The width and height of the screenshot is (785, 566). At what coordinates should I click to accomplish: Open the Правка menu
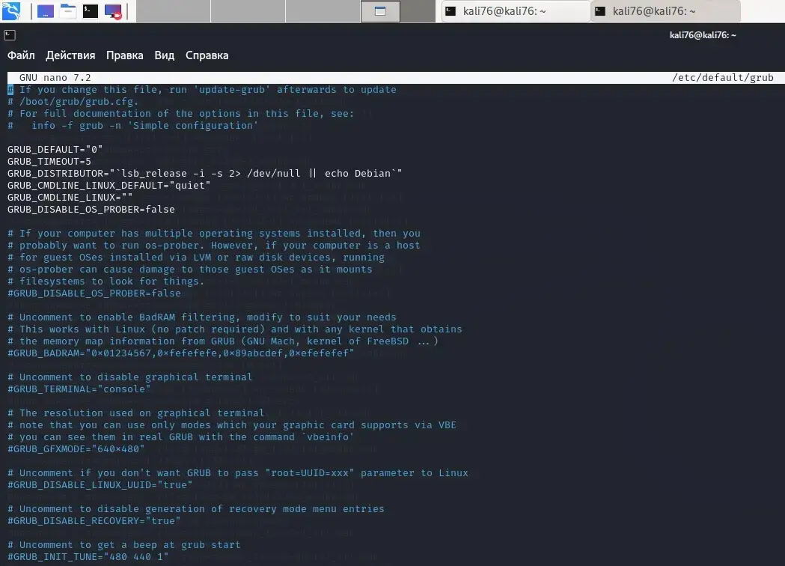pyautogui.click(x=125, y=55)
